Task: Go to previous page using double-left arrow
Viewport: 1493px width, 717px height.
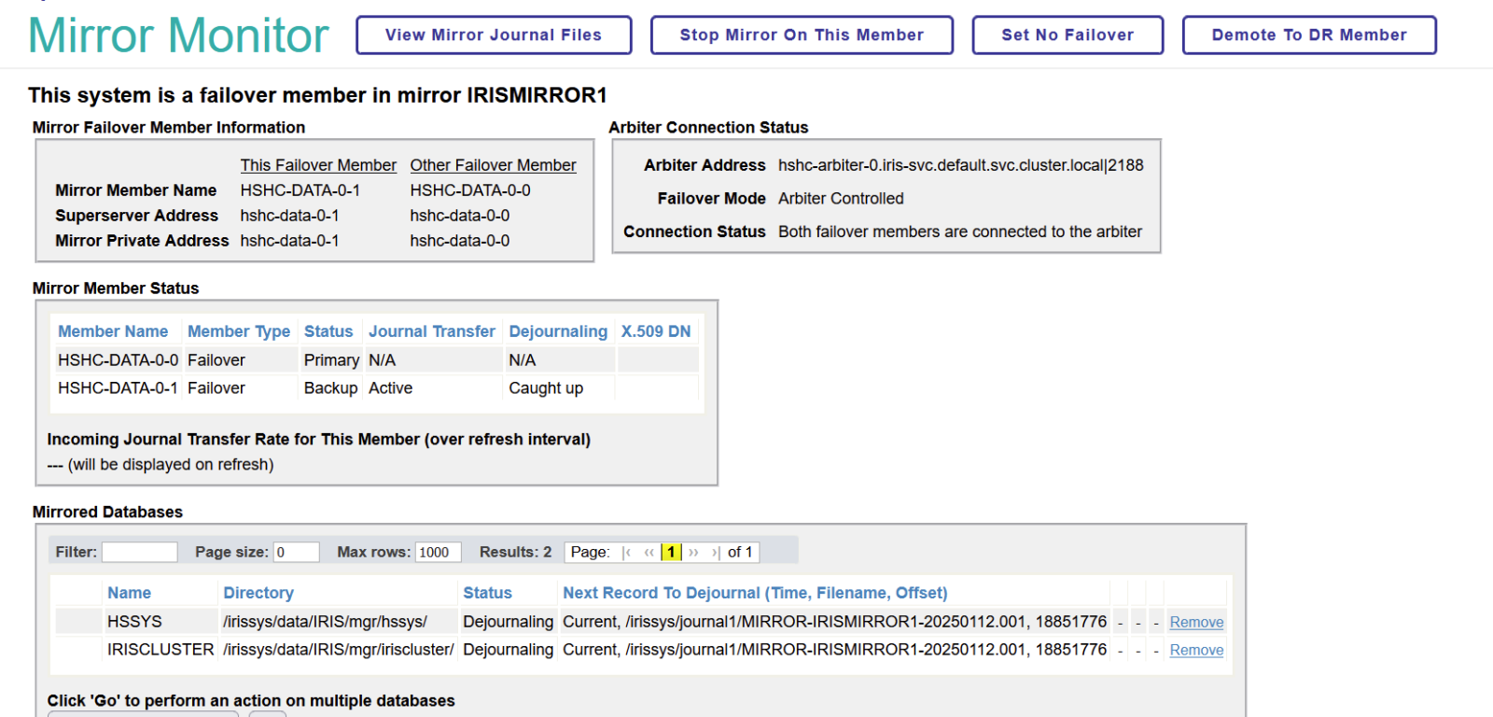Action: (649, 553)
